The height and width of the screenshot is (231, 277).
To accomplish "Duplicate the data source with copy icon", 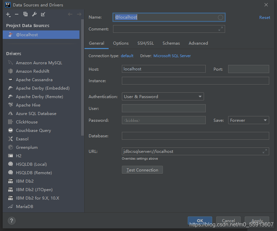I will pyautogui.click(x=25, y=14).
